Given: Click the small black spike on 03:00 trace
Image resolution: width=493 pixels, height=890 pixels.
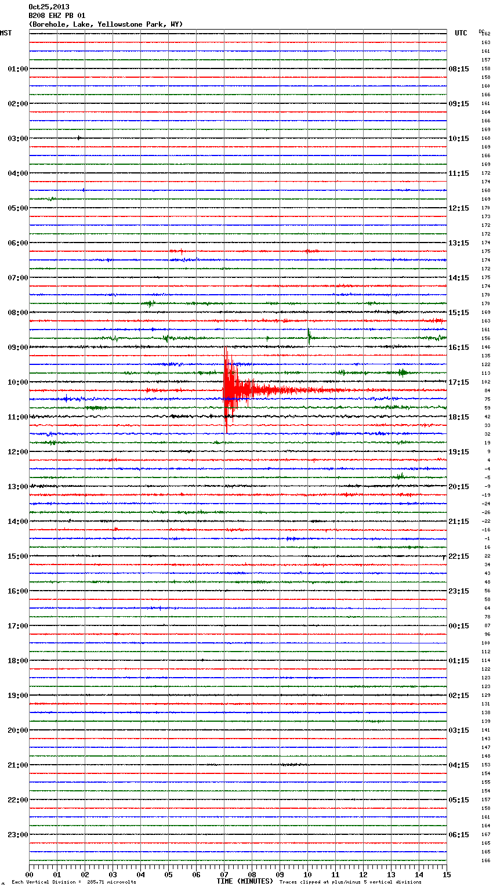Looking at the screenshot, I should pyautogui.click(x=79, y=138).
